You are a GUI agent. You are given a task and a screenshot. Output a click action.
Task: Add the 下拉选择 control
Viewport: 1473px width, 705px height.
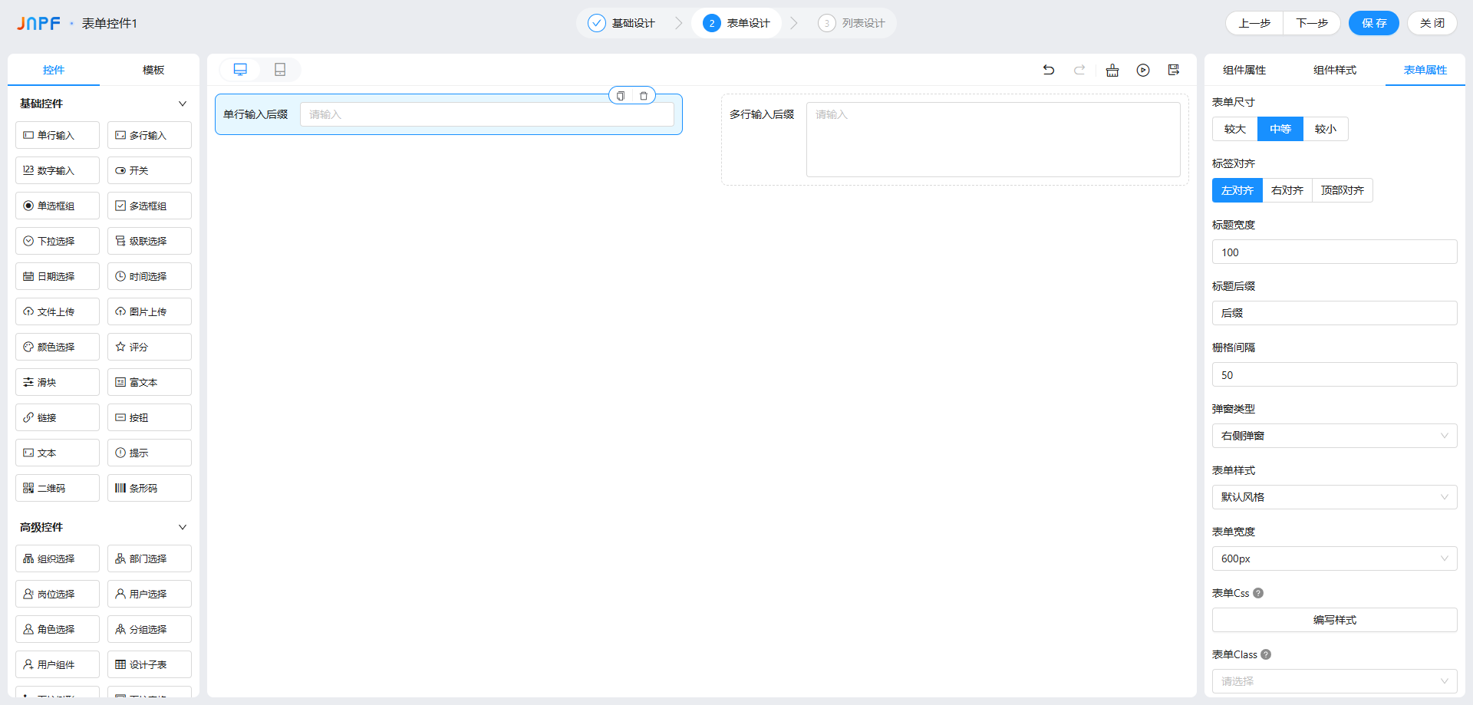tap(58, 241)
